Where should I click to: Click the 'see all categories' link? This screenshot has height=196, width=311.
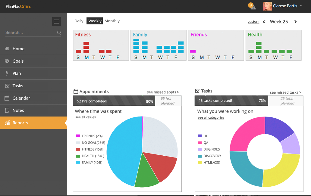click(211, 117)
